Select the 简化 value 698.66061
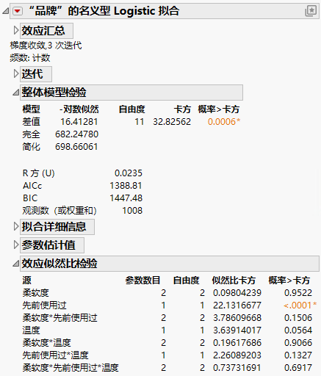Viewport: 321px width, 376px height. click(x=76, y=147)
